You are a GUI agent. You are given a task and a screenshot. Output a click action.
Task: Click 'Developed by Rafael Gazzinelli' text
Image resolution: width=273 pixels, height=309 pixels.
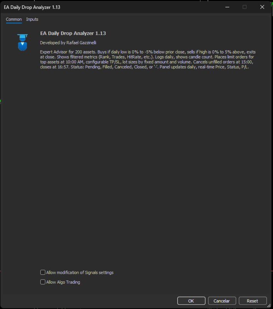pos(68,43)
